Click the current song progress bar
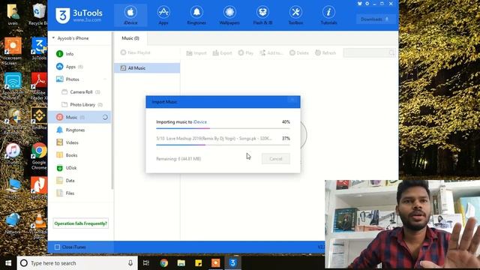Screen dimensions: 480x270 point(223,145)
